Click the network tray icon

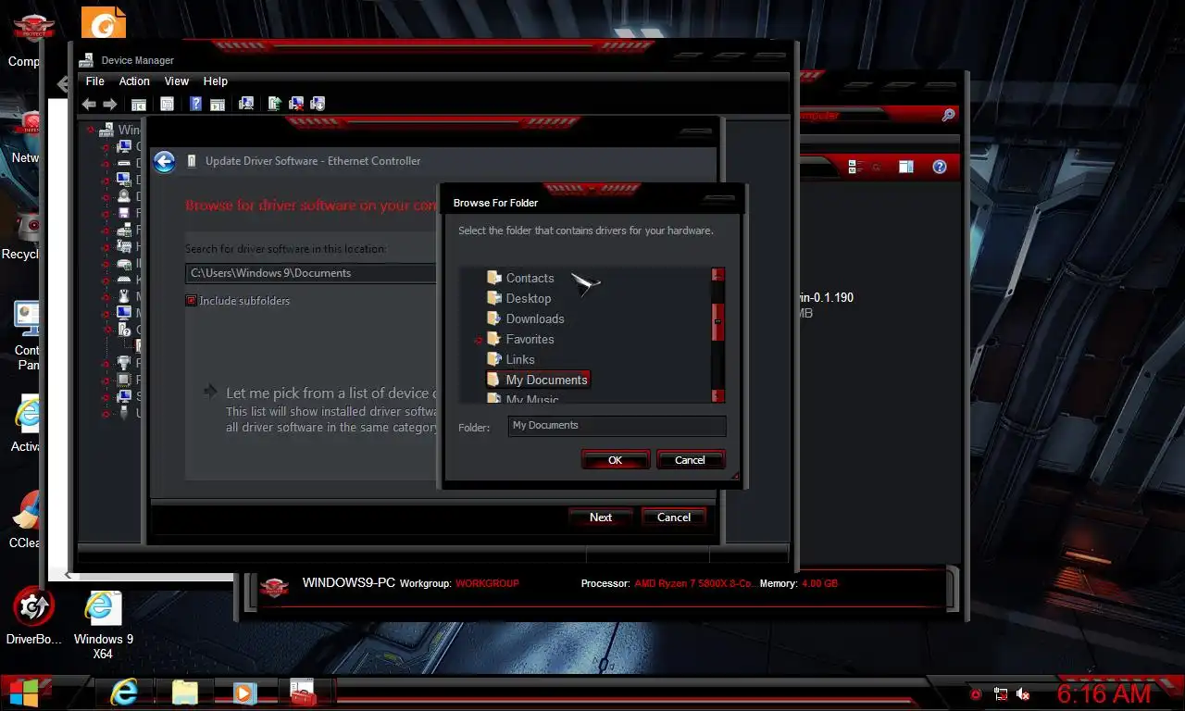1001,693
